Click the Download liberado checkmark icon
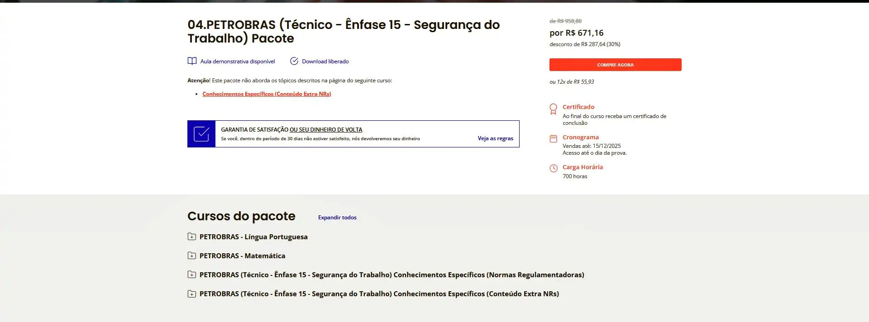The image size is (869, 322). click(x=294, y=61)
